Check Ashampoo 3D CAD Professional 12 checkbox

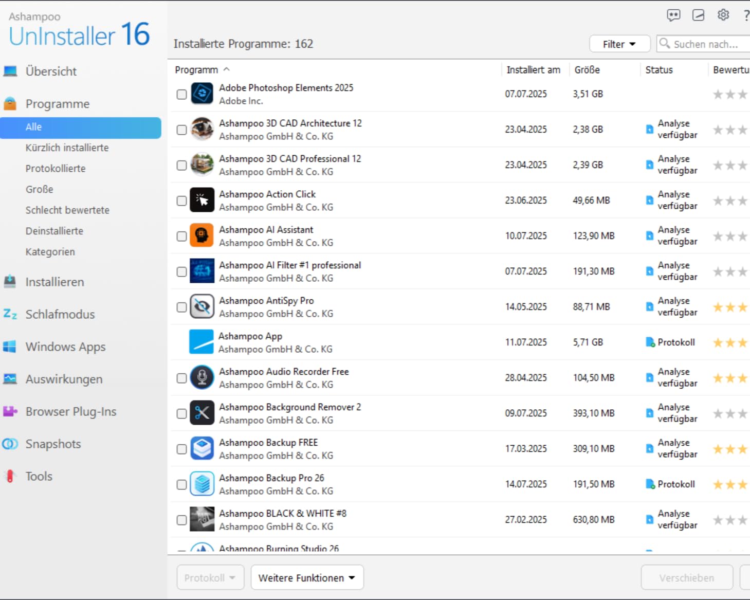click(x=181, y=165)
